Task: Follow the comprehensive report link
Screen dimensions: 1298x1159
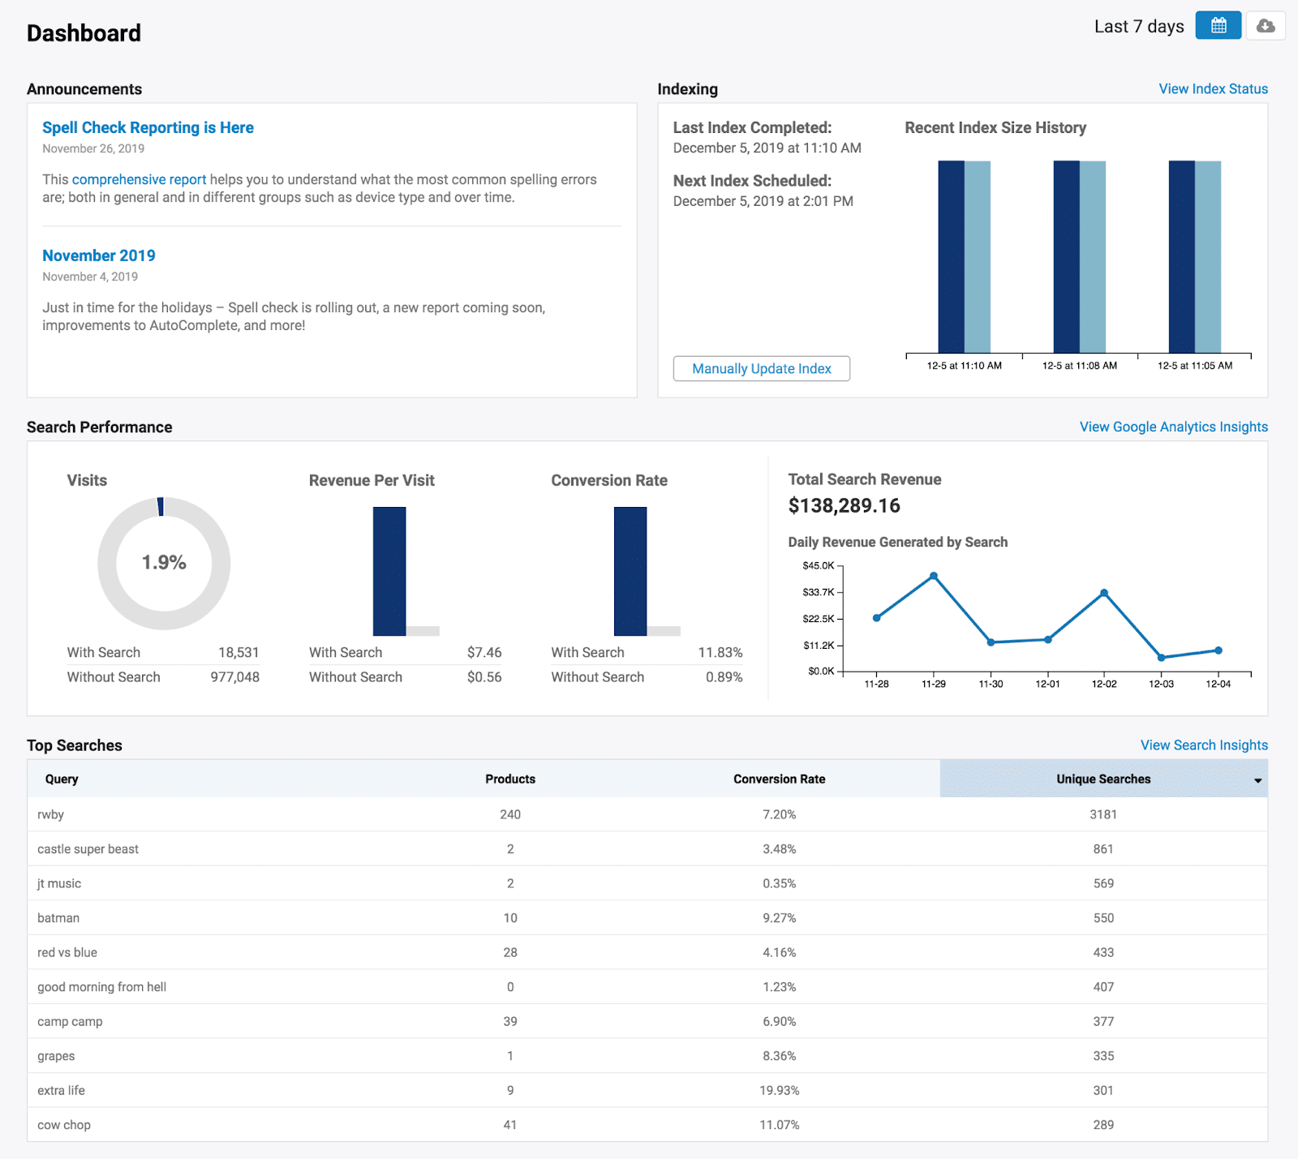Action: pyautogui.click(x=139, y=179)
